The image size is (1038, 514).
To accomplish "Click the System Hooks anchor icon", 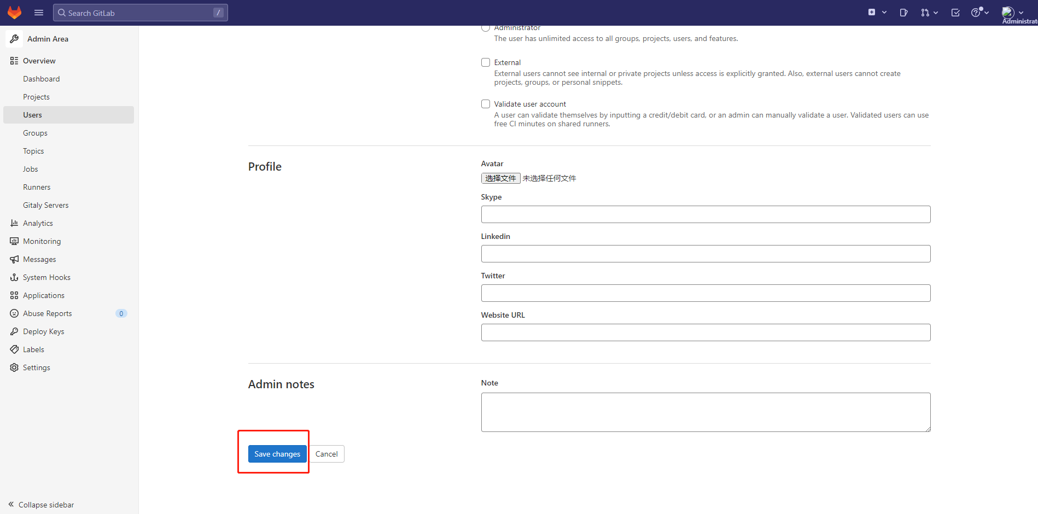I will click(14, 277).
